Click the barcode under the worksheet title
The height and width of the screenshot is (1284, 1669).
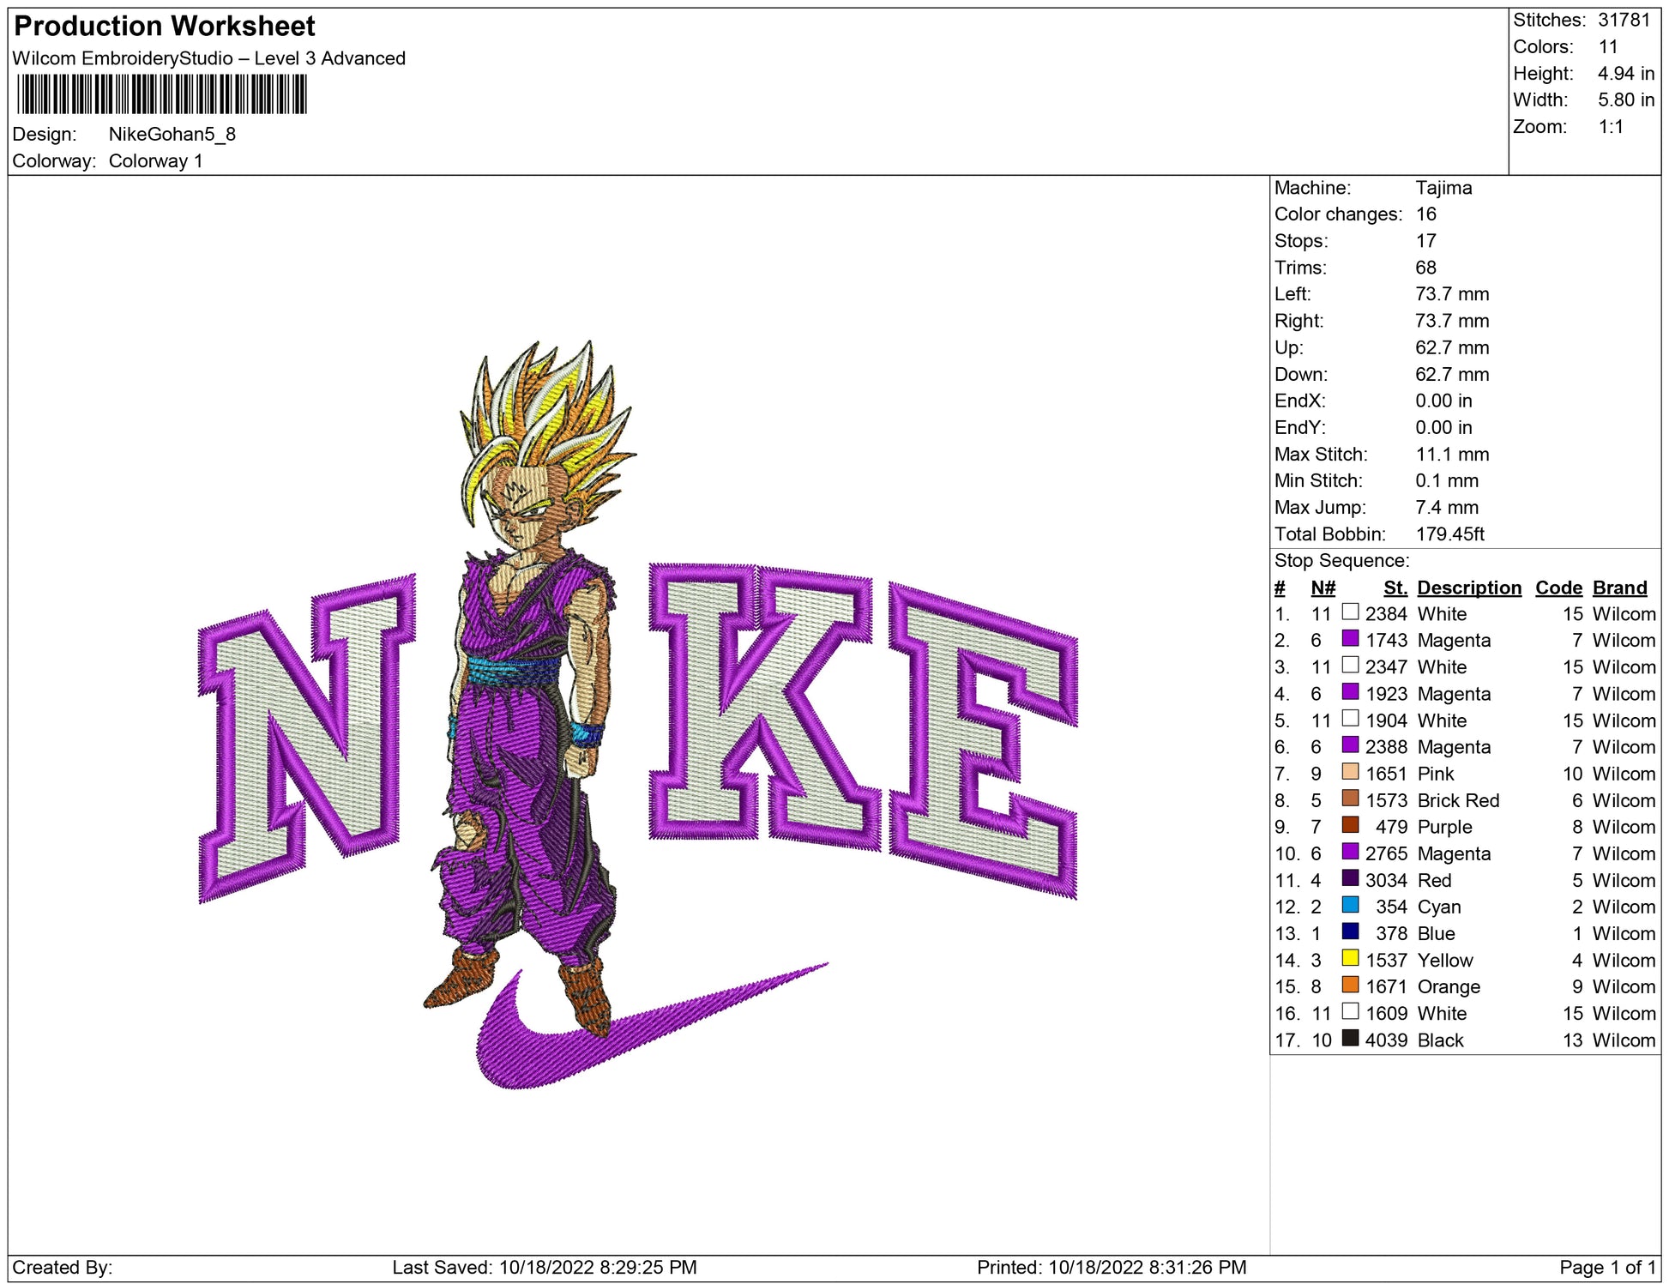click(162, 94)
